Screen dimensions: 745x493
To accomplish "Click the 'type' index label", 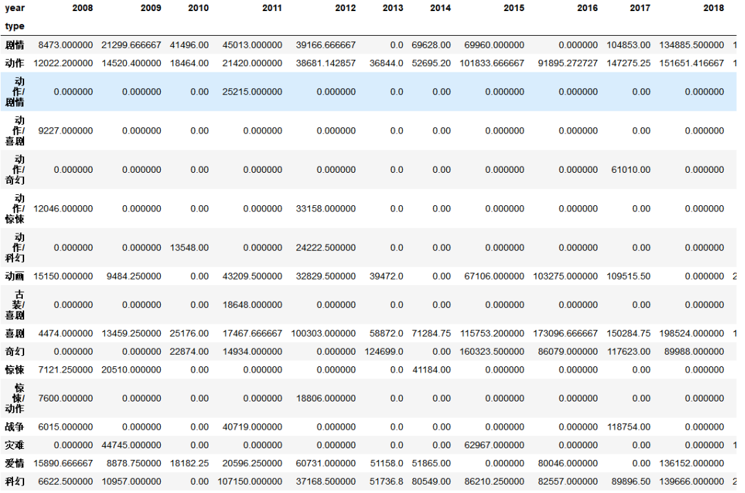I will click(x=14, y=26).
